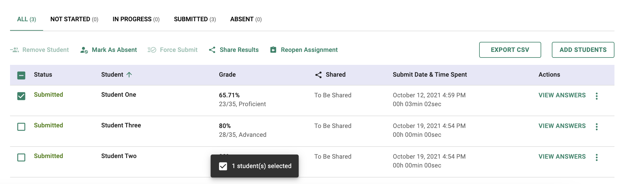Viewport: 618px width, 184px height.
Task: Open more options menu for Student Three
Action: pos(597,127)
